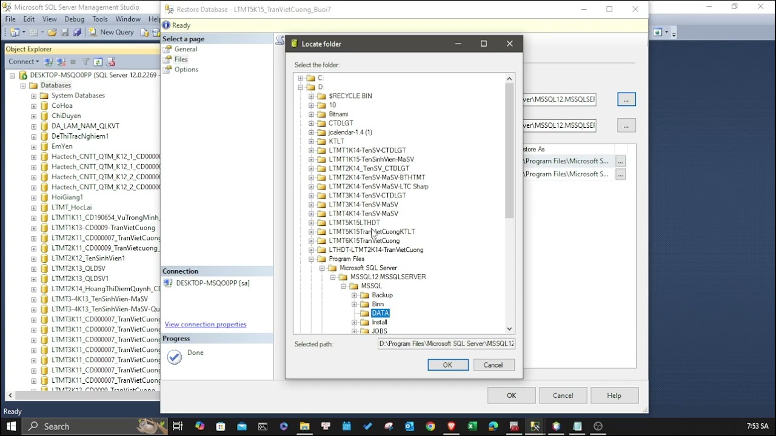Expand the System Databases node
The width and height of the screenshot is (776, 436).
(34, 96)
